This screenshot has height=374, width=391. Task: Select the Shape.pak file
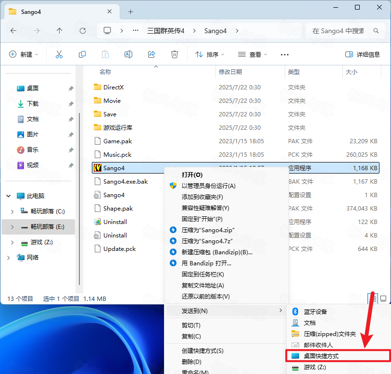pos(118,209)
